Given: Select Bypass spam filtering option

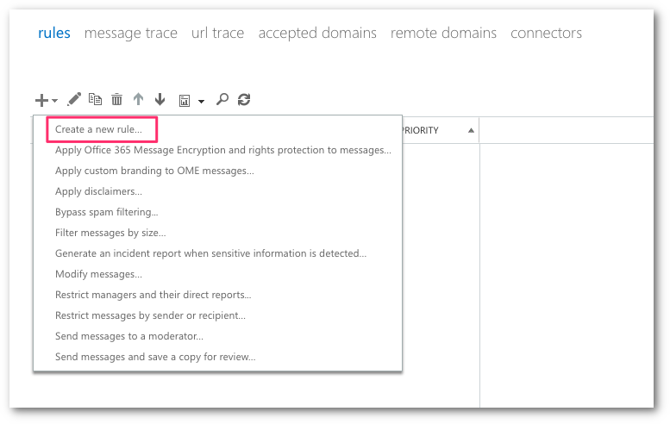Looking at the screenshot, I should coord(106,212).
